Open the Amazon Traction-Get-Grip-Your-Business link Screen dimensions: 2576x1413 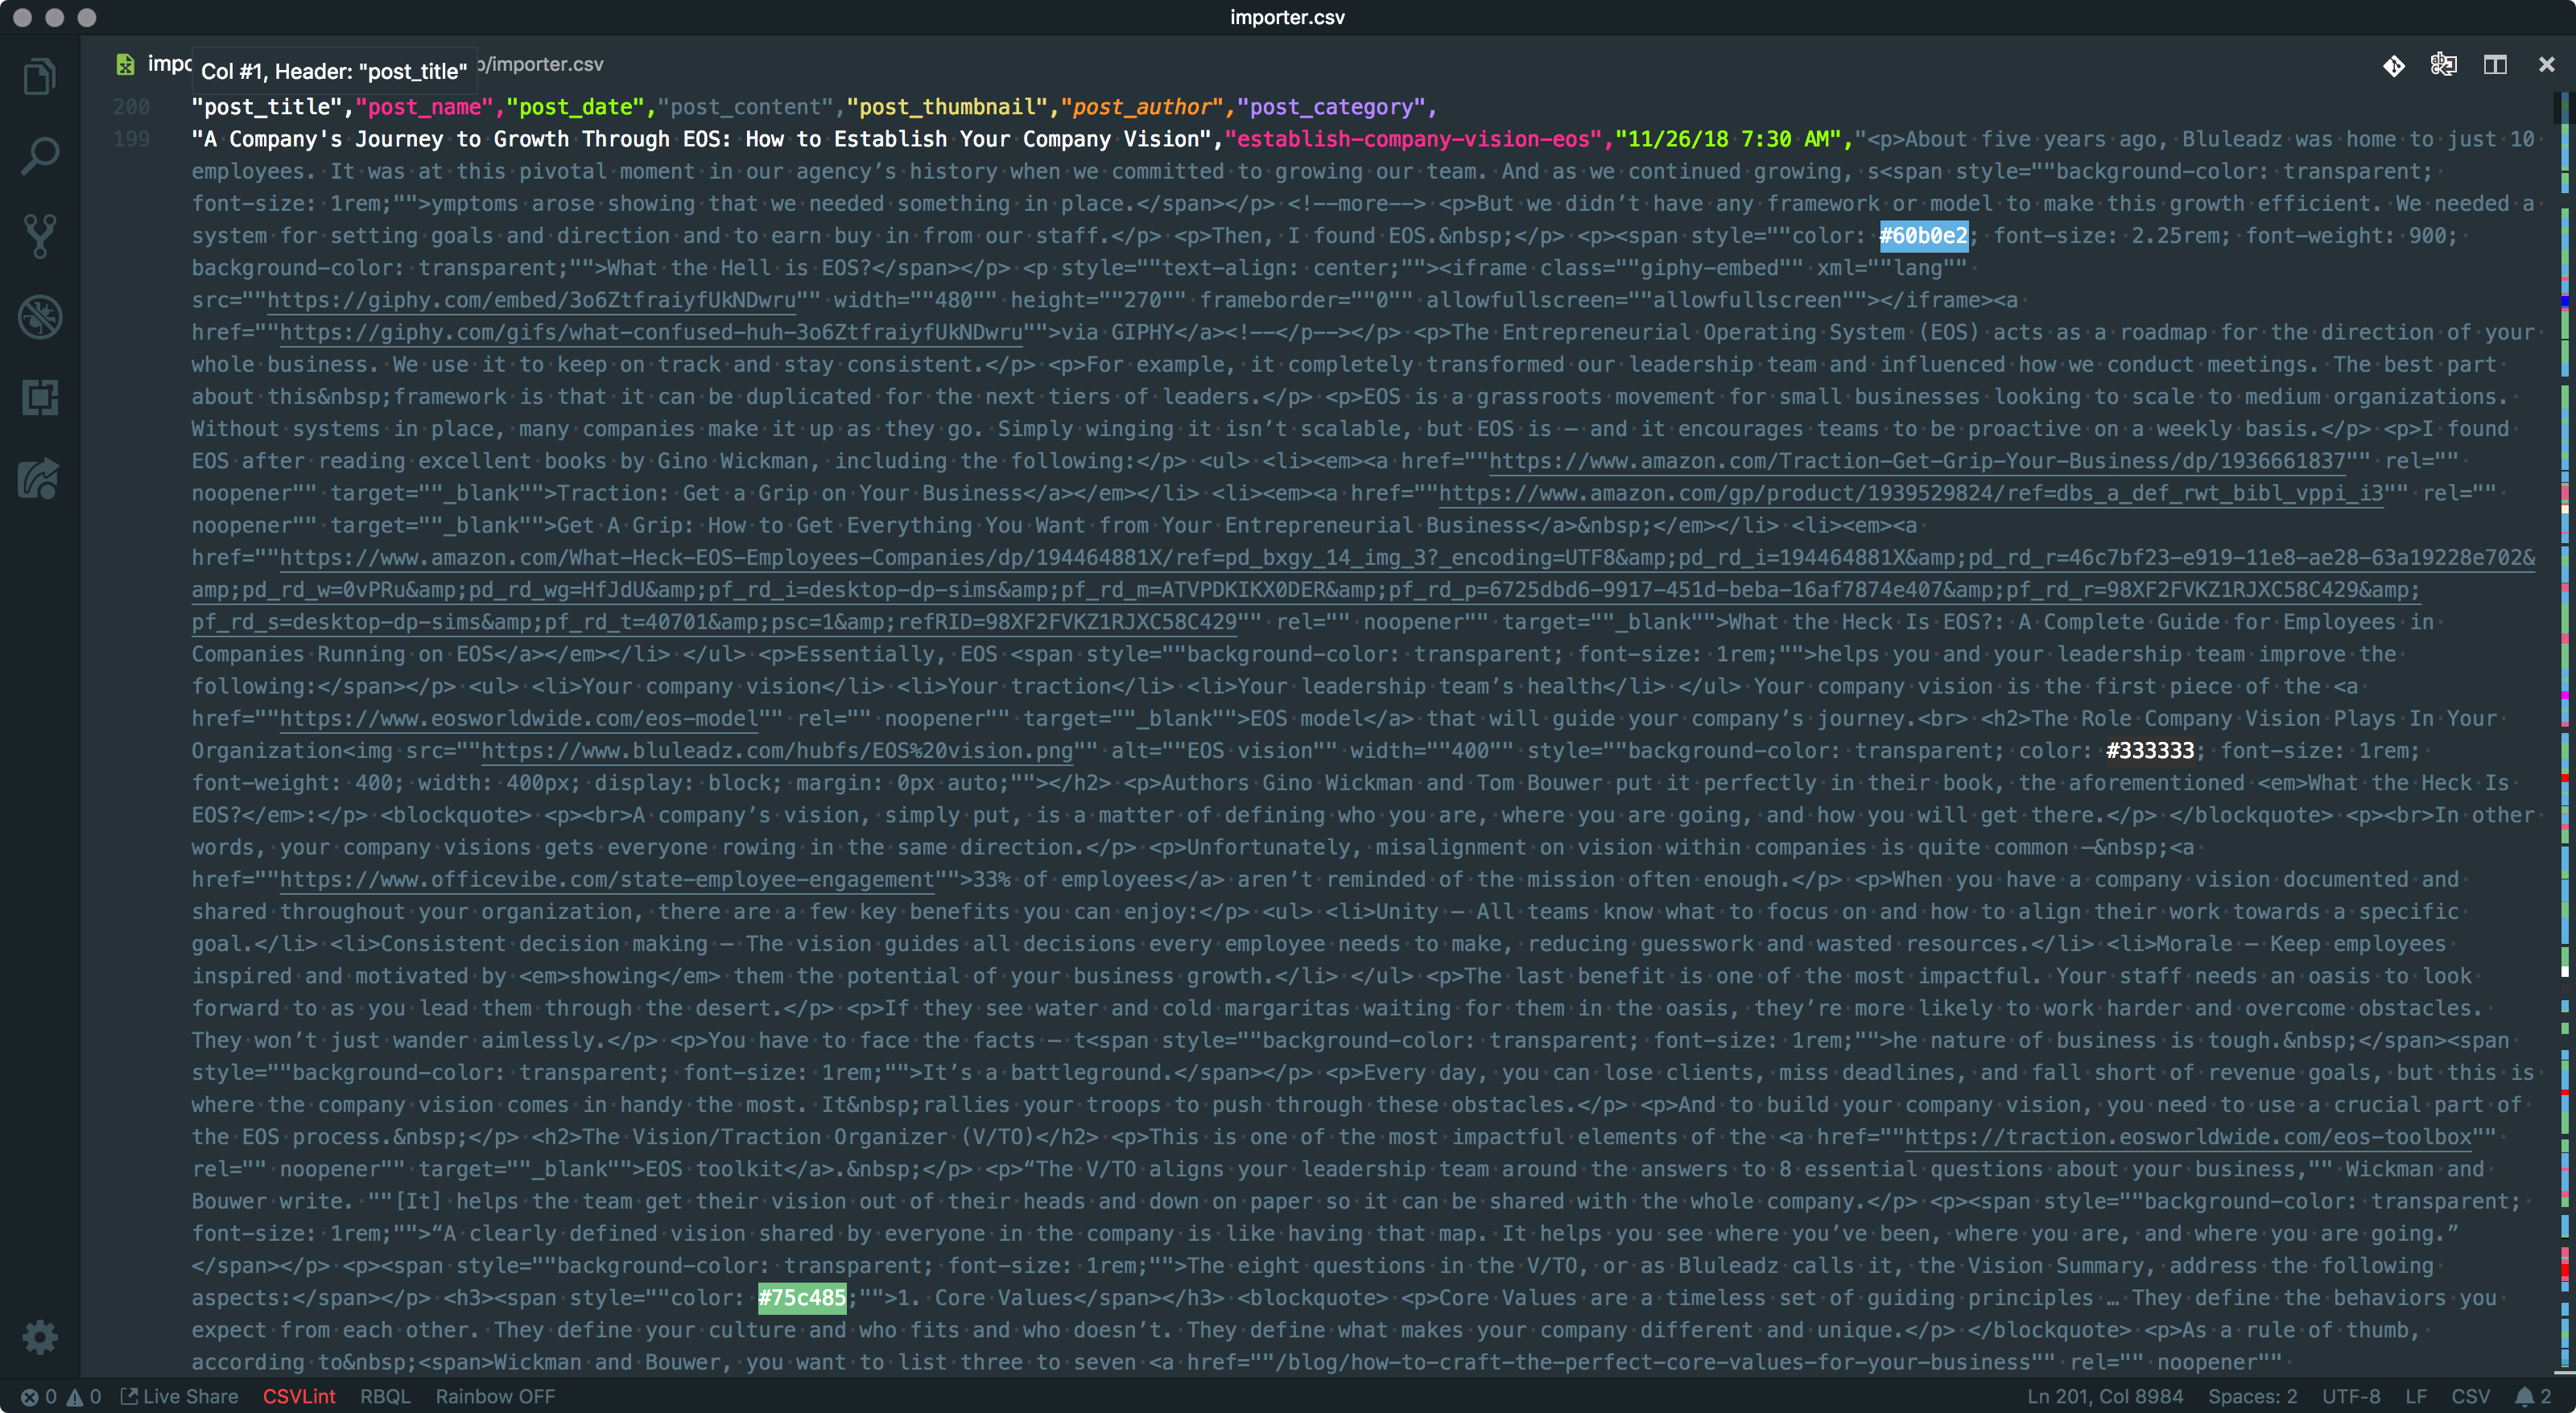[1917, 461]
